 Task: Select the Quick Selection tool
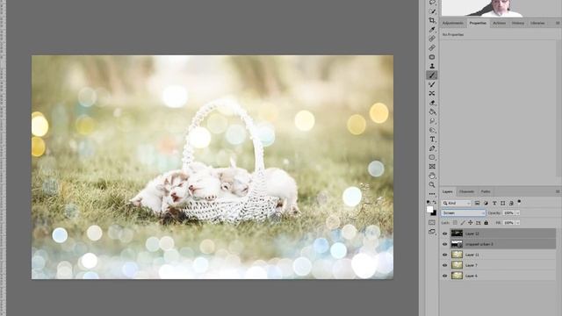[432, 11]
